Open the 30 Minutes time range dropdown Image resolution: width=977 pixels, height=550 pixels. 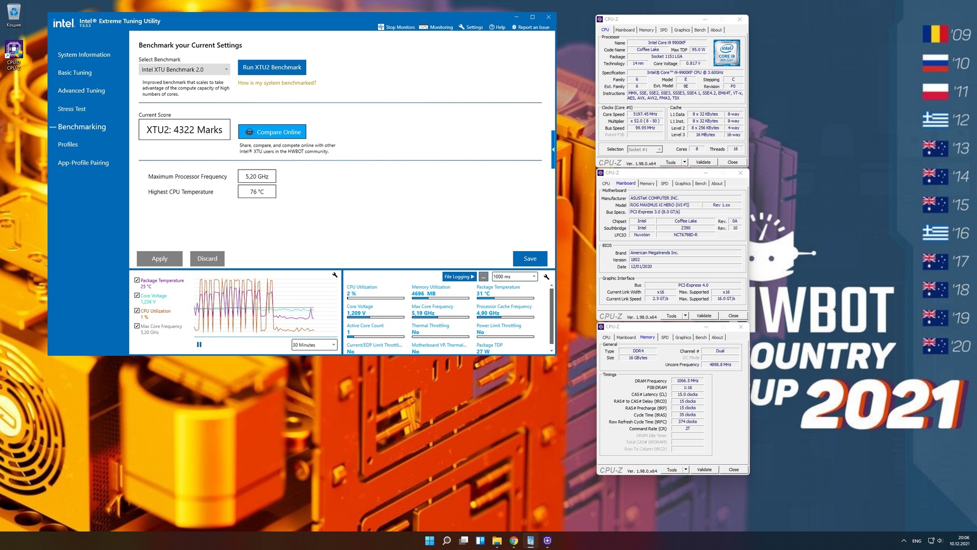click(314, 345)
